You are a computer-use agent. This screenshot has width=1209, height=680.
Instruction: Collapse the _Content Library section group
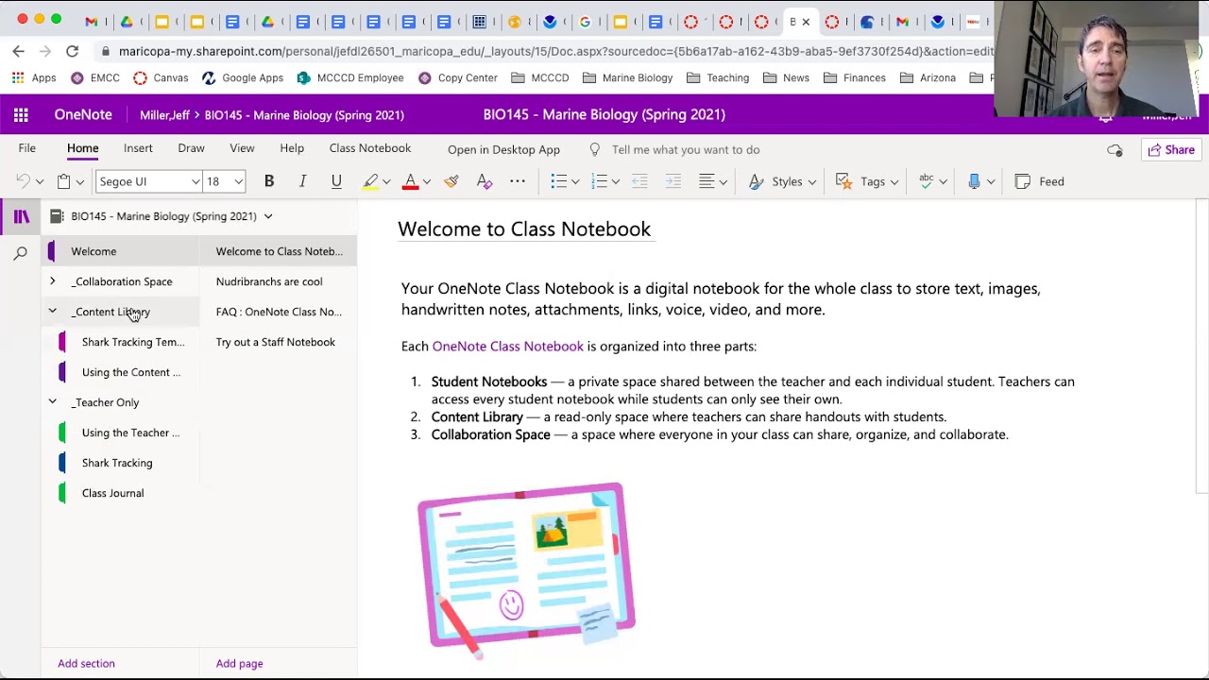click(52, 312)
